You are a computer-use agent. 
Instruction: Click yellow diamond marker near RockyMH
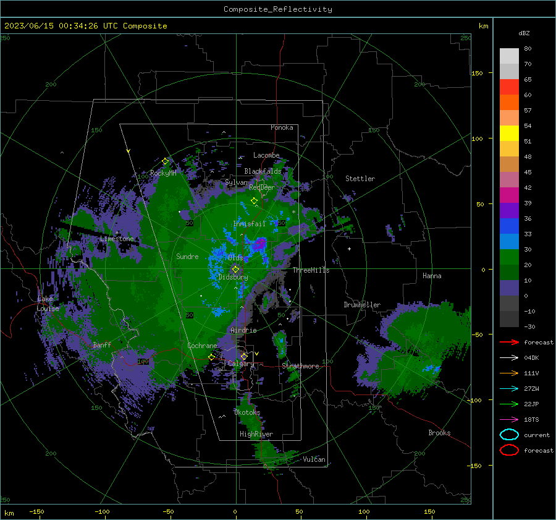coord(165,161)
